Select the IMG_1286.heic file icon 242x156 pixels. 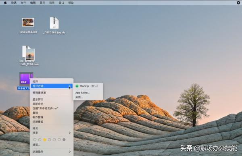29,53
